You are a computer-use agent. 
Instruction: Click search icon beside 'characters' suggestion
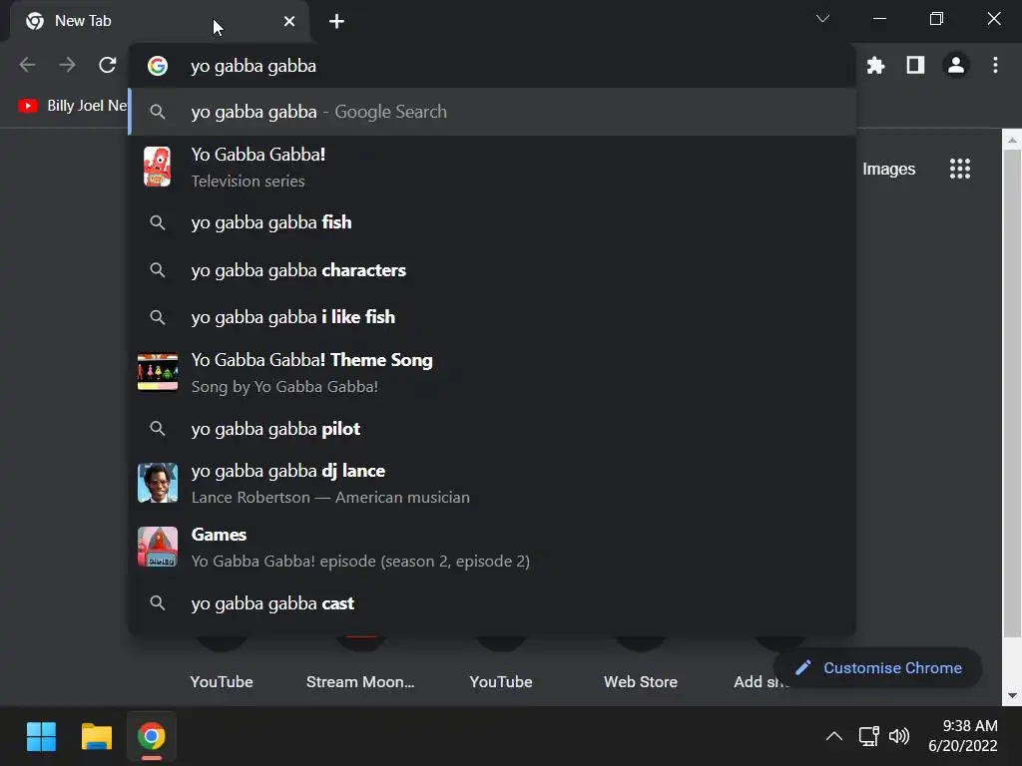point(157,270)
